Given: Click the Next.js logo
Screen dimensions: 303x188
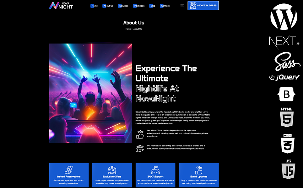Looking at the screenshot, I should (284, 42).
